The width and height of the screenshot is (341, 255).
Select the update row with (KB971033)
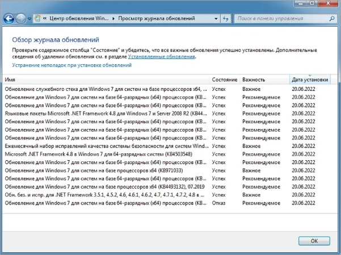pos(167,170)
